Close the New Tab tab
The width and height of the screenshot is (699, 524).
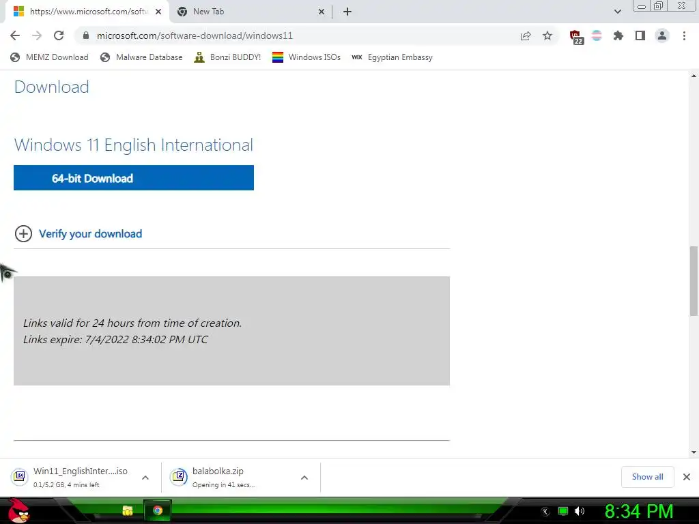click(x=322, y=12)
